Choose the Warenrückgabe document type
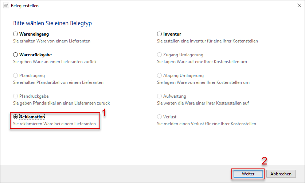The width and height of the screenshot is (305, 183). tap(16, 55)
